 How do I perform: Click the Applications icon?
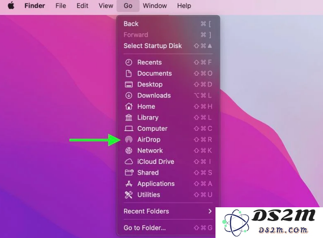(129, 184)
